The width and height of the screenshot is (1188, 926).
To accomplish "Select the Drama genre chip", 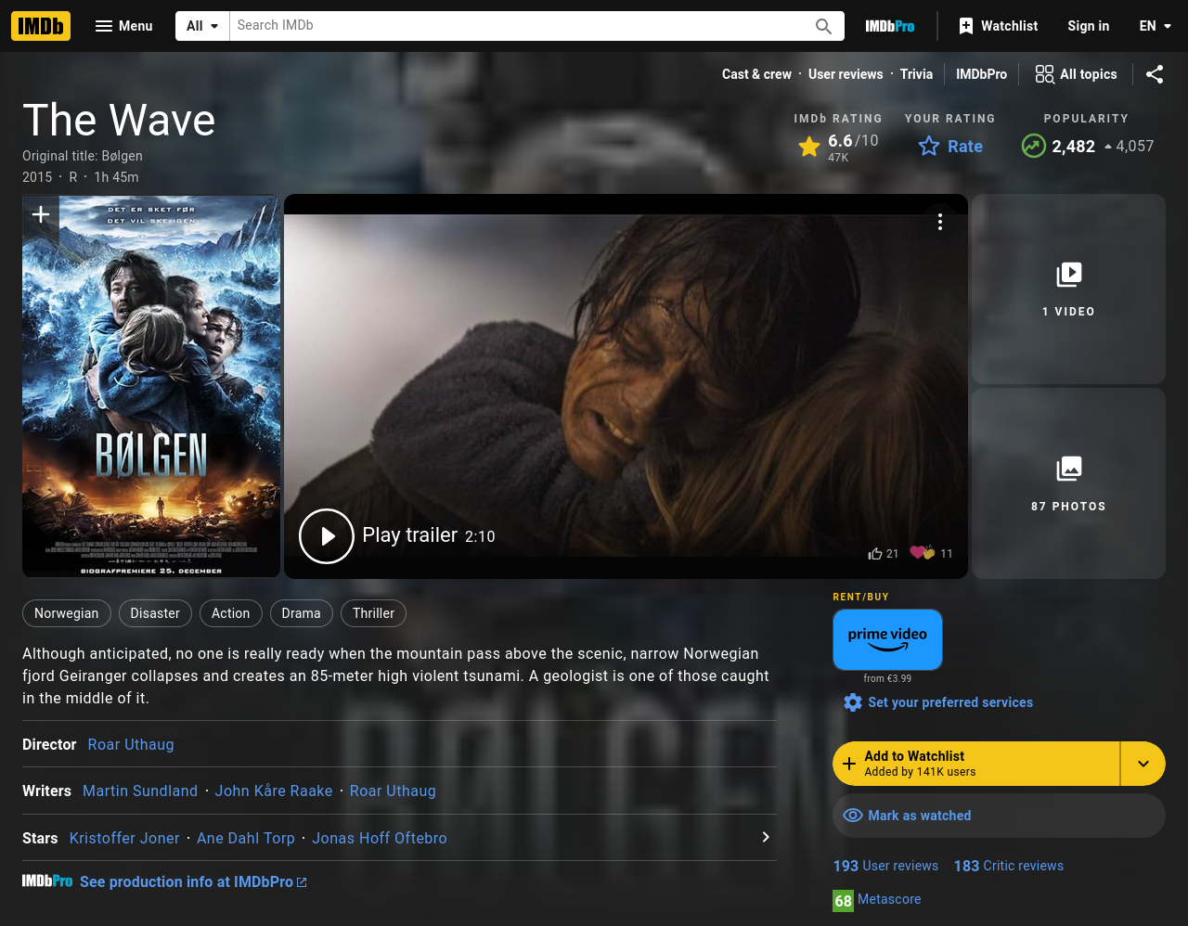I will click(x=301, y=613).
